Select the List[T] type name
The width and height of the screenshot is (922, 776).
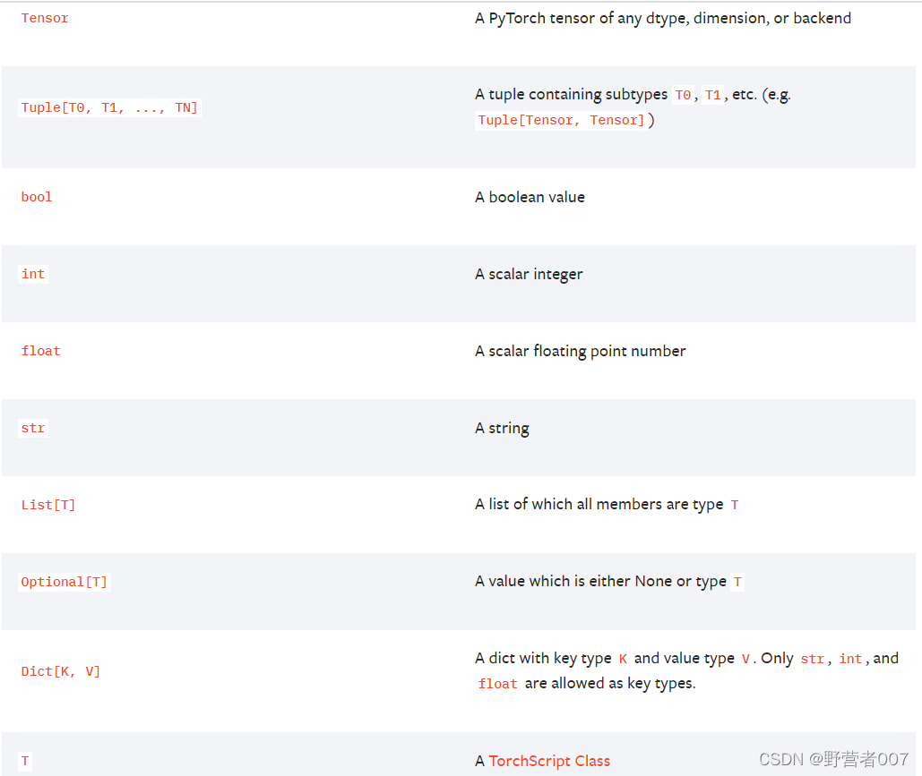[x=48, y=505]
